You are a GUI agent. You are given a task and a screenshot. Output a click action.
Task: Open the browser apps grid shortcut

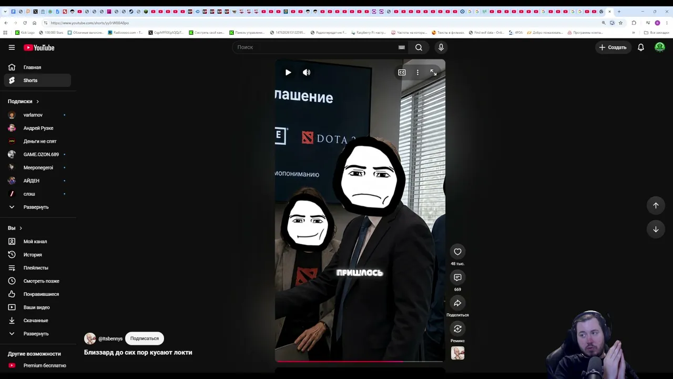(5, 33)
